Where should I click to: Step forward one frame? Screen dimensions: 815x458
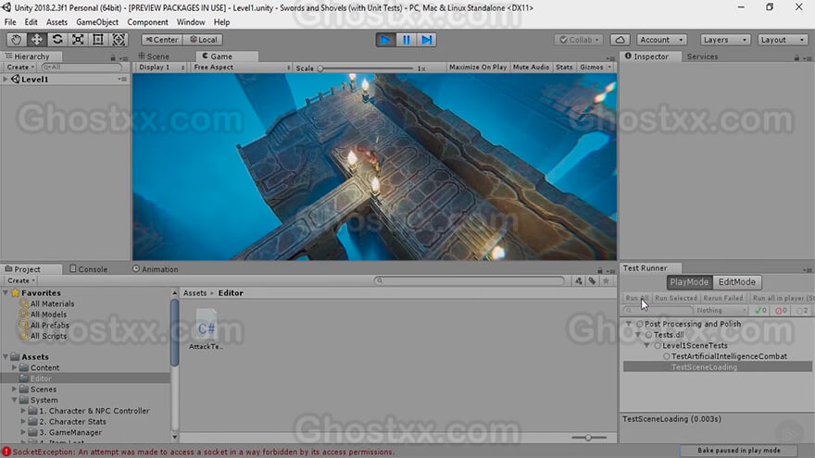(426, 40)
